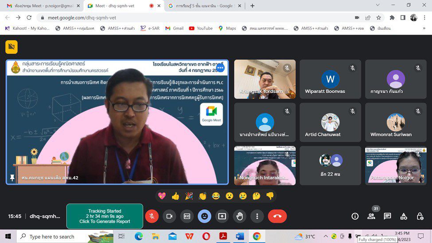Toggle the browser side panel

403,18
